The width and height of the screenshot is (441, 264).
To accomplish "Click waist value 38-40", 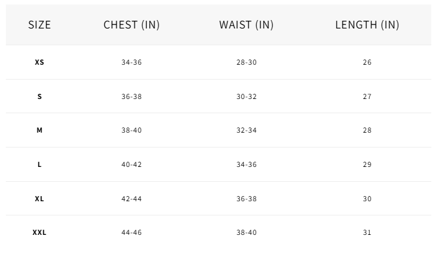I will click(246, 232).
